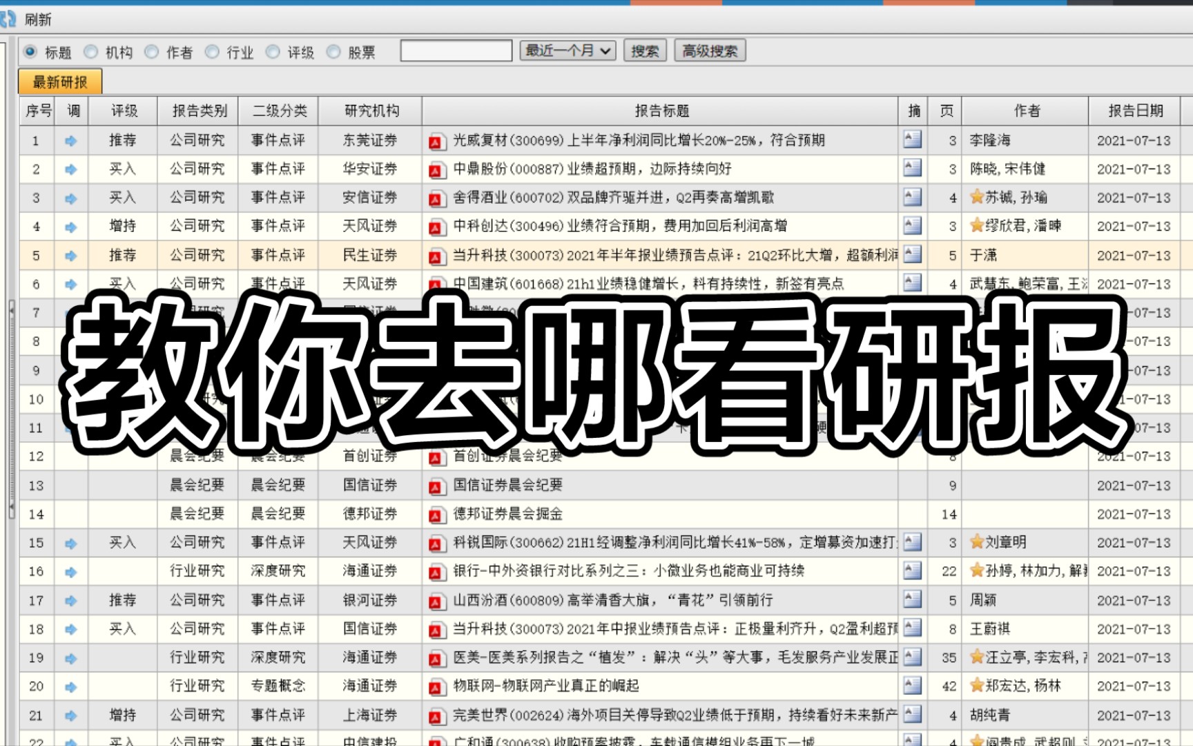1193x746 pixels.
Task: Click the search keyword input field
Action: click(x=456, y=51)
